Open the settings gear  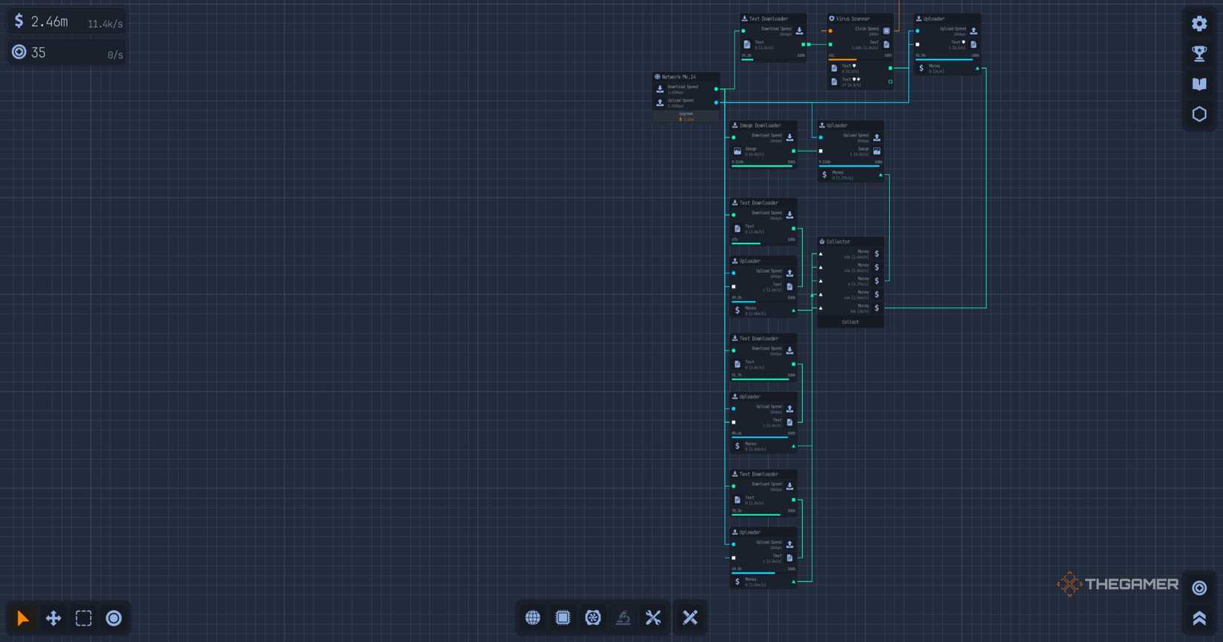(x=1199, y=24)
